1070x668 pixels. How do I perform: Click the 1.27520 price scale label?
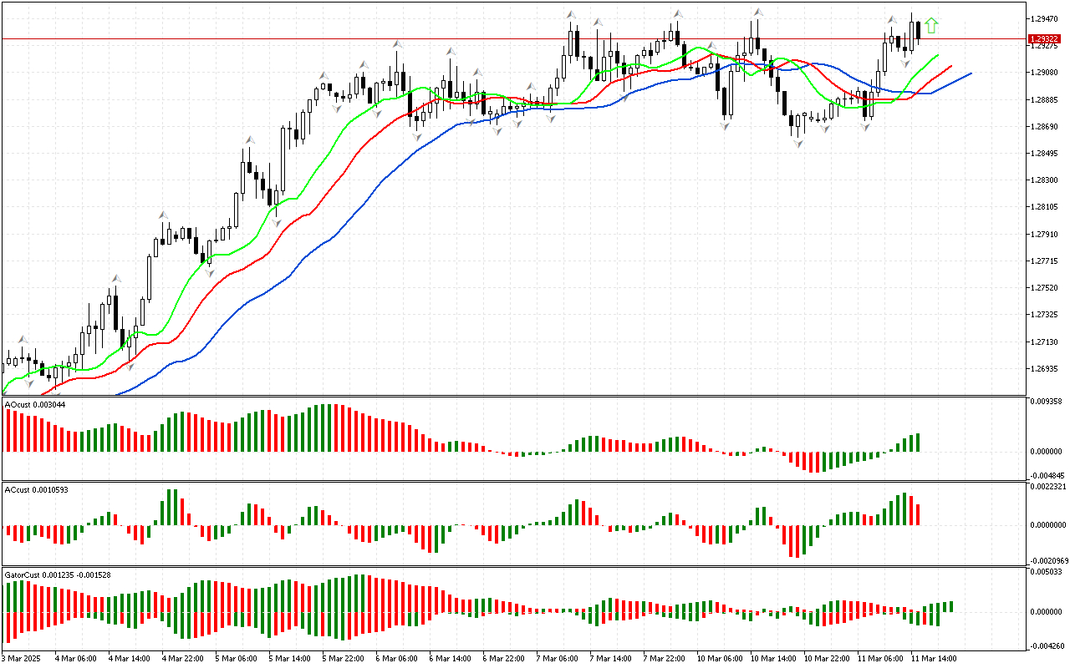click(1045, 288)
